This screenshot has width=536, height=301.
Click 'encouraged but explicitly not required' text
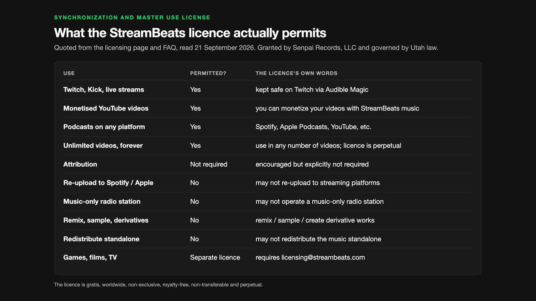click(x=312, y=165)
